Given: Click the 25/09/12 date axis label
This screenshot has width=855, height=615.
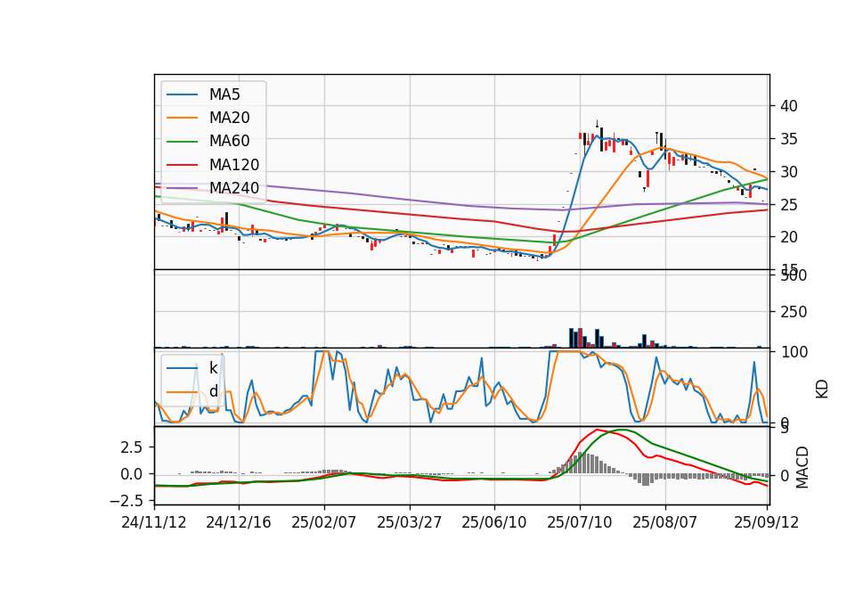Looking at the screenshot, I should point(766,522).
